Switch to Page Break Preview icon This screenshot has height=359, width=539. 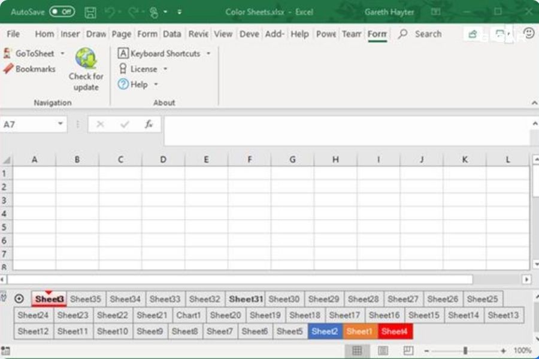(408, 351)
